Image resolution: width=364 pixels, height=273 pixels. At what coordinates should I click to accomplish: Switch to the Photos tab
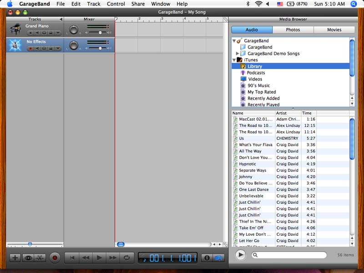click(x=293, y=30)
